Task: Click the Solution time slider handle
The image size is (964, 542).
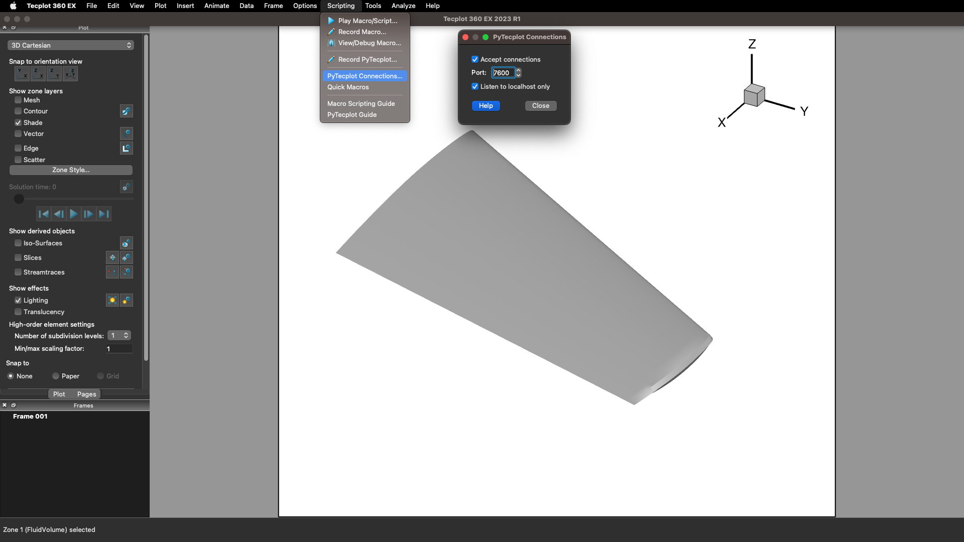Action: click(x=19, y=199)
